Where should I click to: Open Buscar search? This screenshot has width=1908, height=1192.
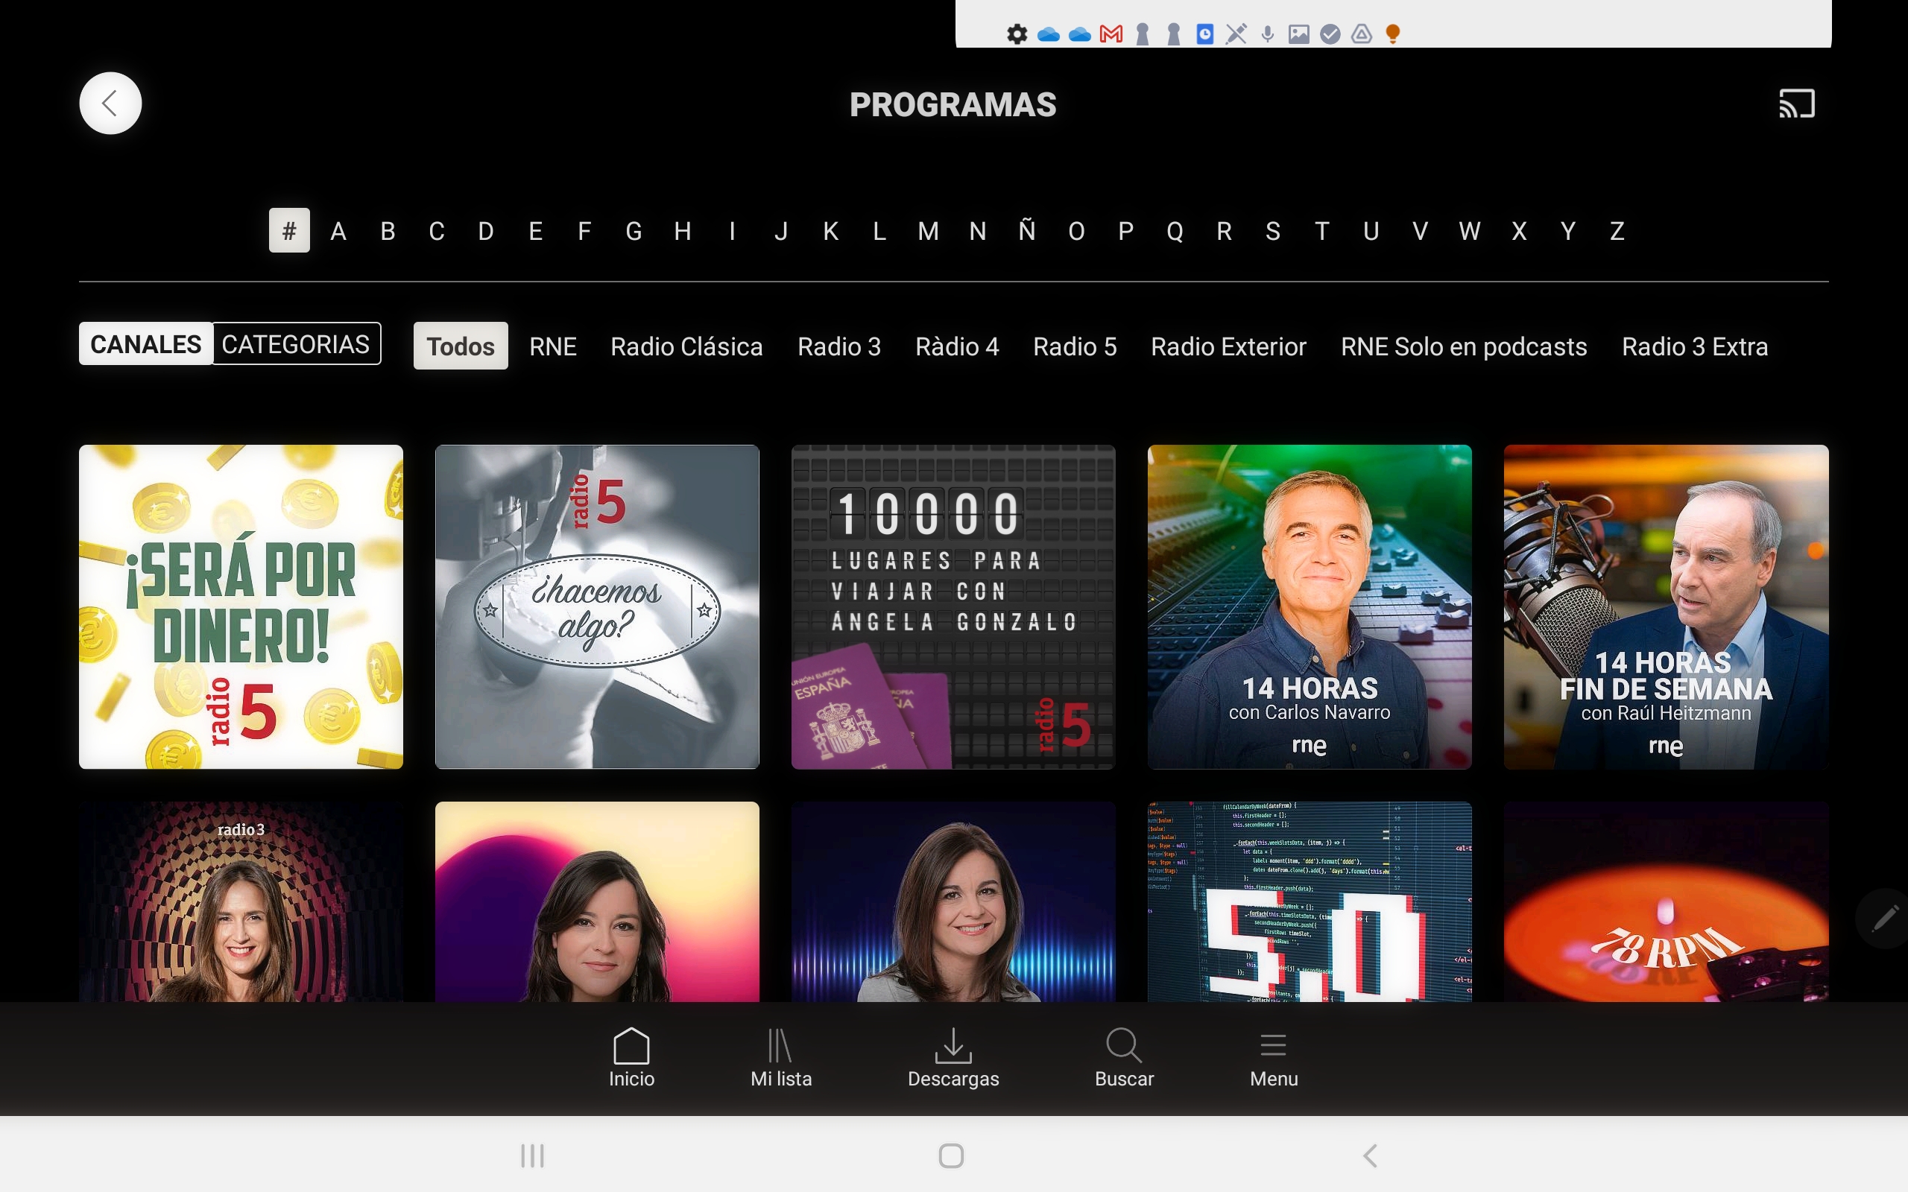[x=1123, y=1058]
